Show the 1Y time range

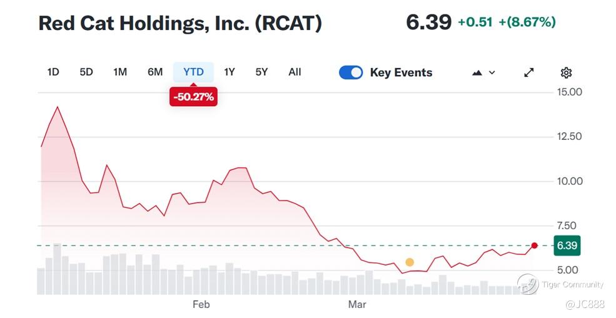pos(230,72)
